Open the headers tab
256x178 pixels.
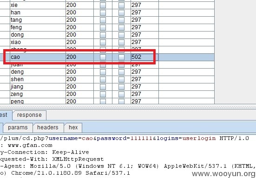click(48, 127)
